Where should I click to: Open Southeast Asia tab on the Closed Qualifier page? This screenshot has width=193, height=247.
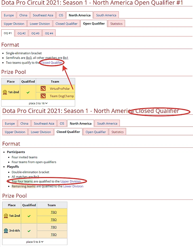tap(44, 123)
